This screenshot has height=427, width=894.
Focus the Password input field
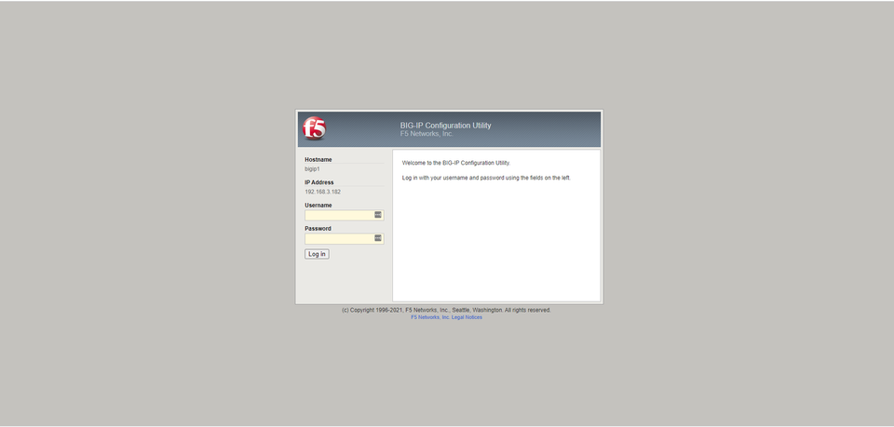pos(339,238)
